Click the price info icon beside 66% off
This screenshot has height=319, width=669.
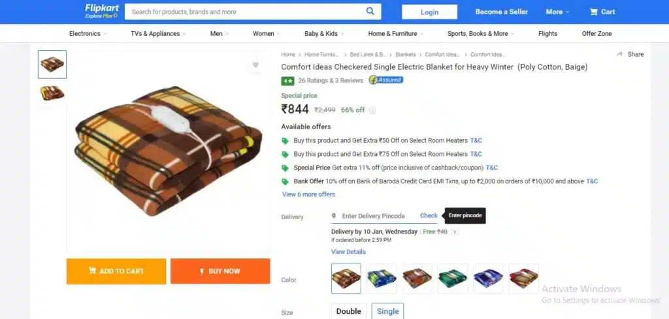point(372,110)
